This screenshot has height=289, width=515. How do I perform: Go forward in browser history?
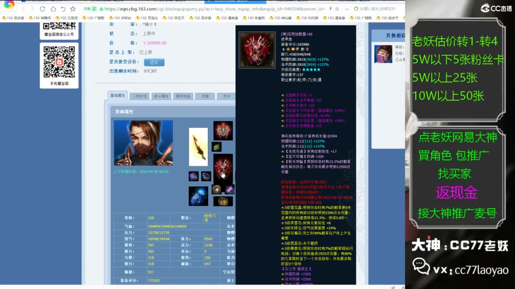33,9
